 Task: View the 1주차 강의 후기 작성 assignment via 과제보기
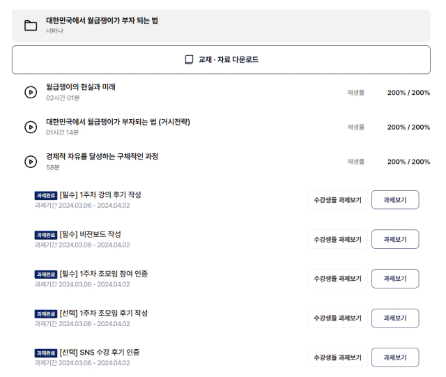click(x=395, y=200)
